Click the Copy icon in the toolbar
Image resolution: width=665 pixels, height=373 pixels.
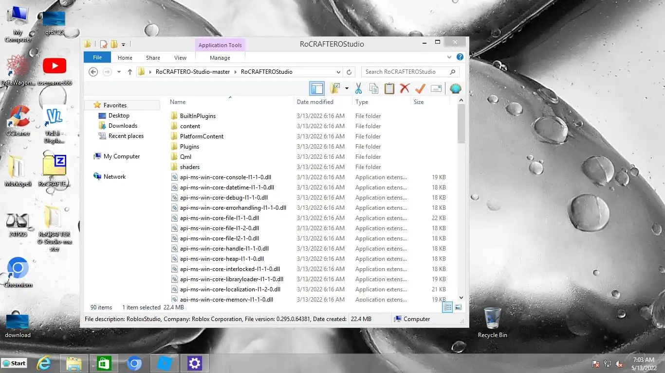click(x=374, y=88)
